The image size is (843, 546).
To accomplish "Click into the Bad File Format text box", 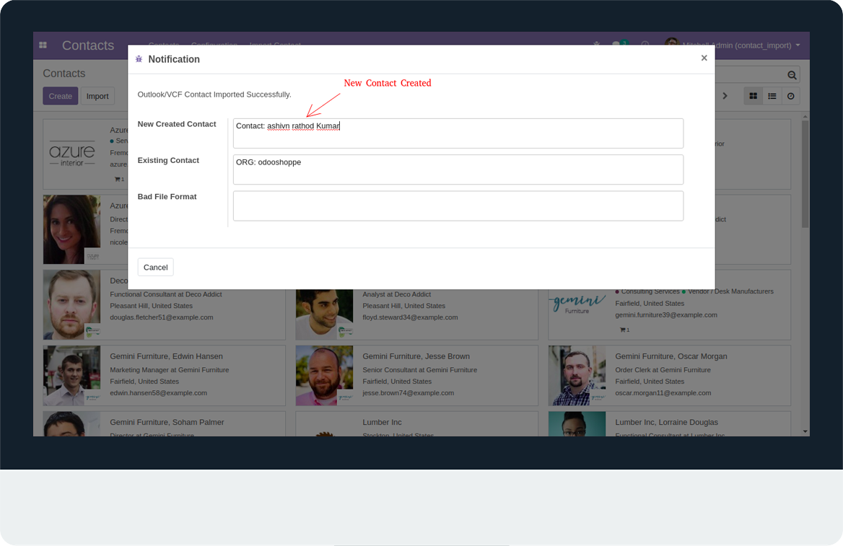I will click(x=458, y=206).
